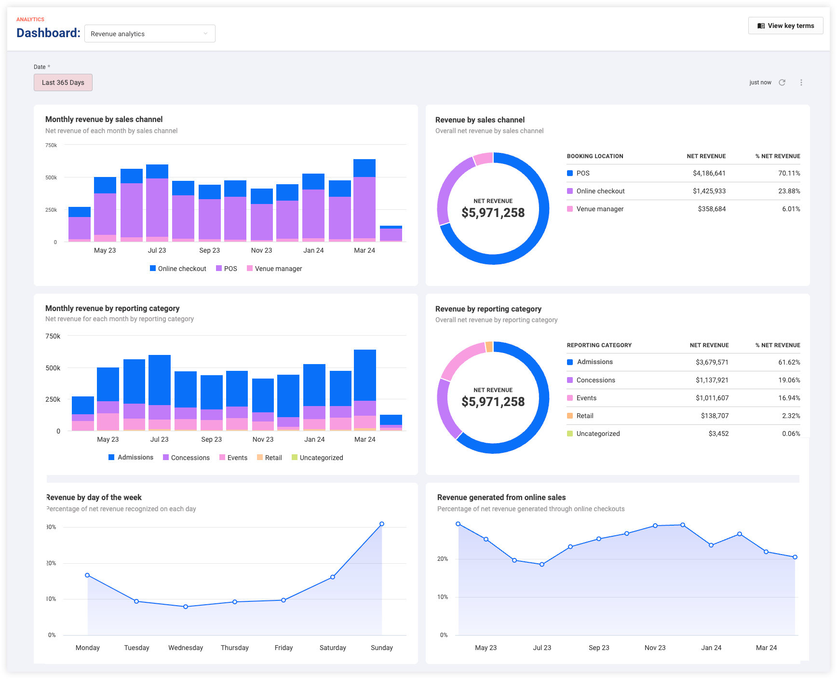Image resolution: width=837 pixels, height=679 pixels.
Task: Click the POS color swatch in table
Action: coord(570,173)
